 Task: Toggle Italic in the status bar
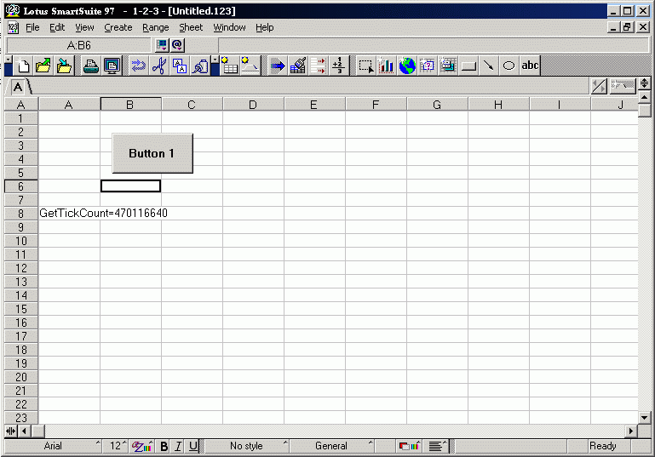[179, 446]
